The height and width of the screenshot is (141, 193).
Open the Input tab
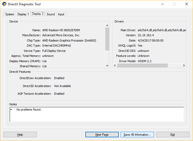pos(61,14)
